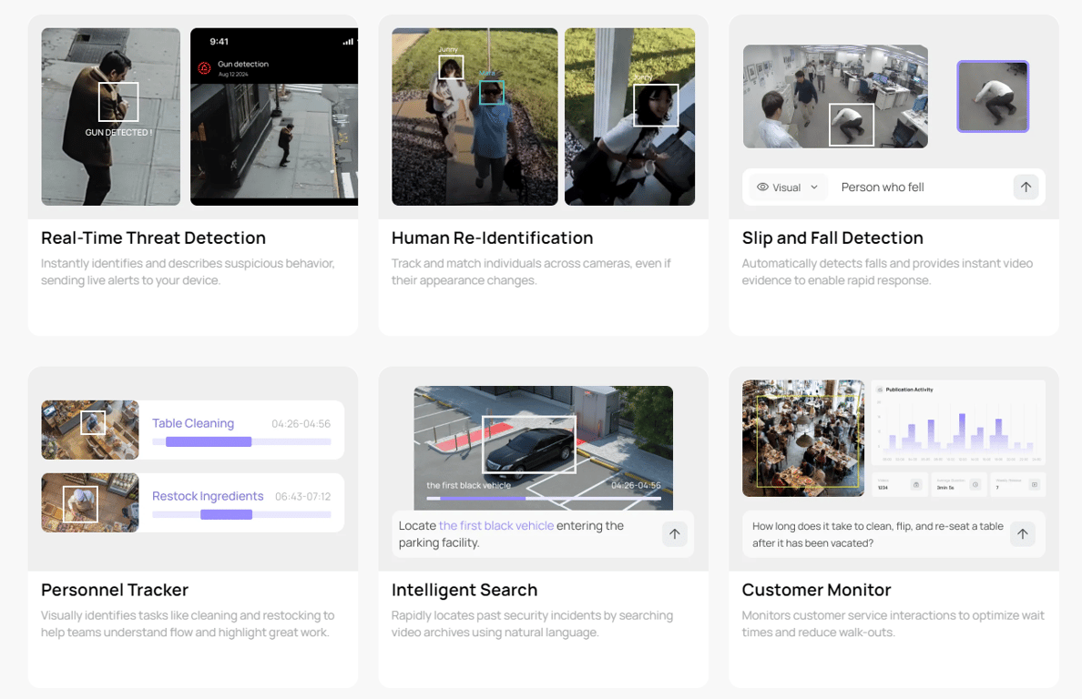The height and width of the screenshot is (699, 1082).
Task: Click 'Instantly identifies and describes suspicious behavior' text
Action: point(188,271)
